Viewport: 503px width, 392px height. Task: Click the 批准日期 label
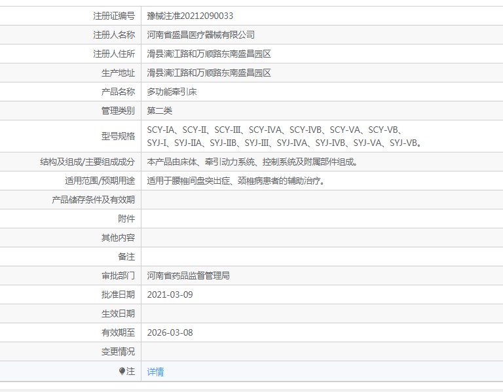[118, 294]
